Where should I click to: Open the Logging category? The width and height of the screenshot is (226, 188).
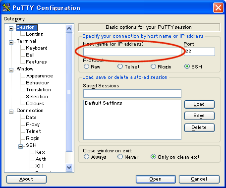35,34
